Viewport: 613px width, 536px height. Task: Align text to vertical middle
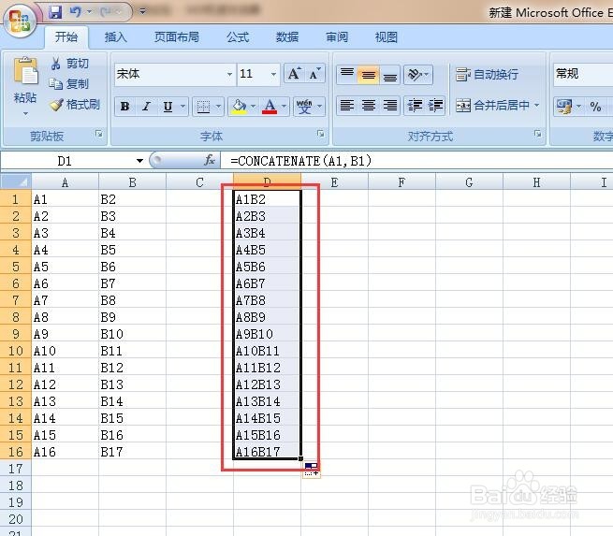[x=369, y=74]
